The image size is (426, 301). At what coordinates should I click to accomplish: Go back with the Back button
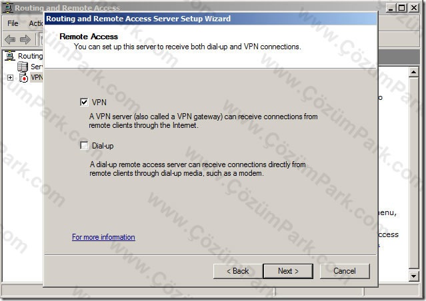pyautogui.click(x=238, y=271)
